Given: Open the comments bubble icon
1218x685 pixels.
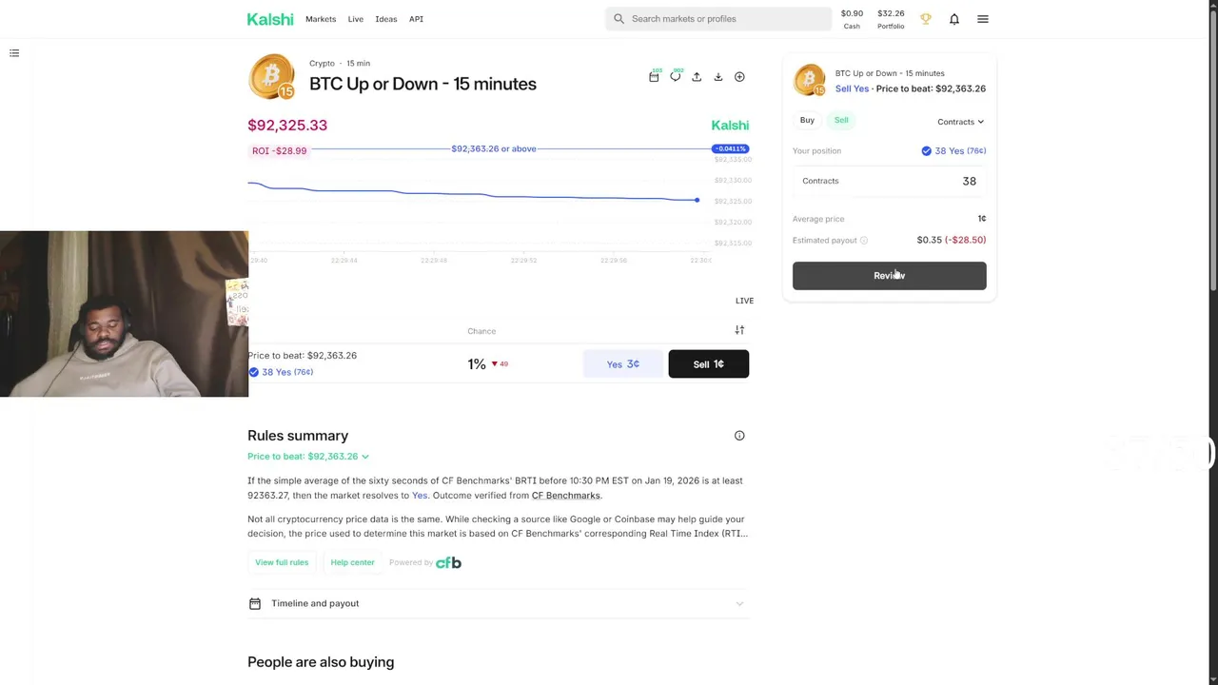Looking at the screenshot, I should click(x=675, y=77).
